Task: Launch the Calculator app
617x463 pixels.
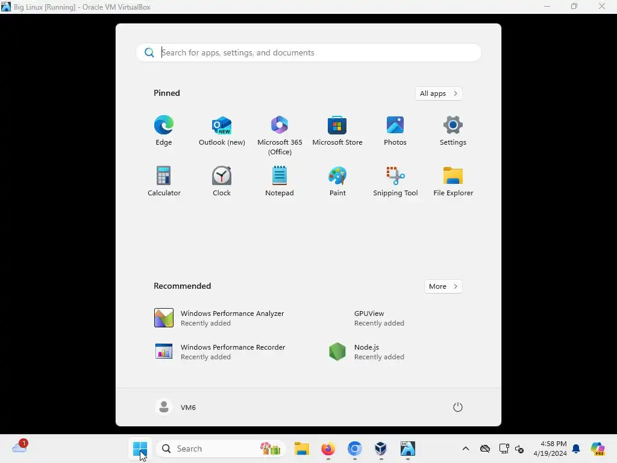Action: [164, 181]
